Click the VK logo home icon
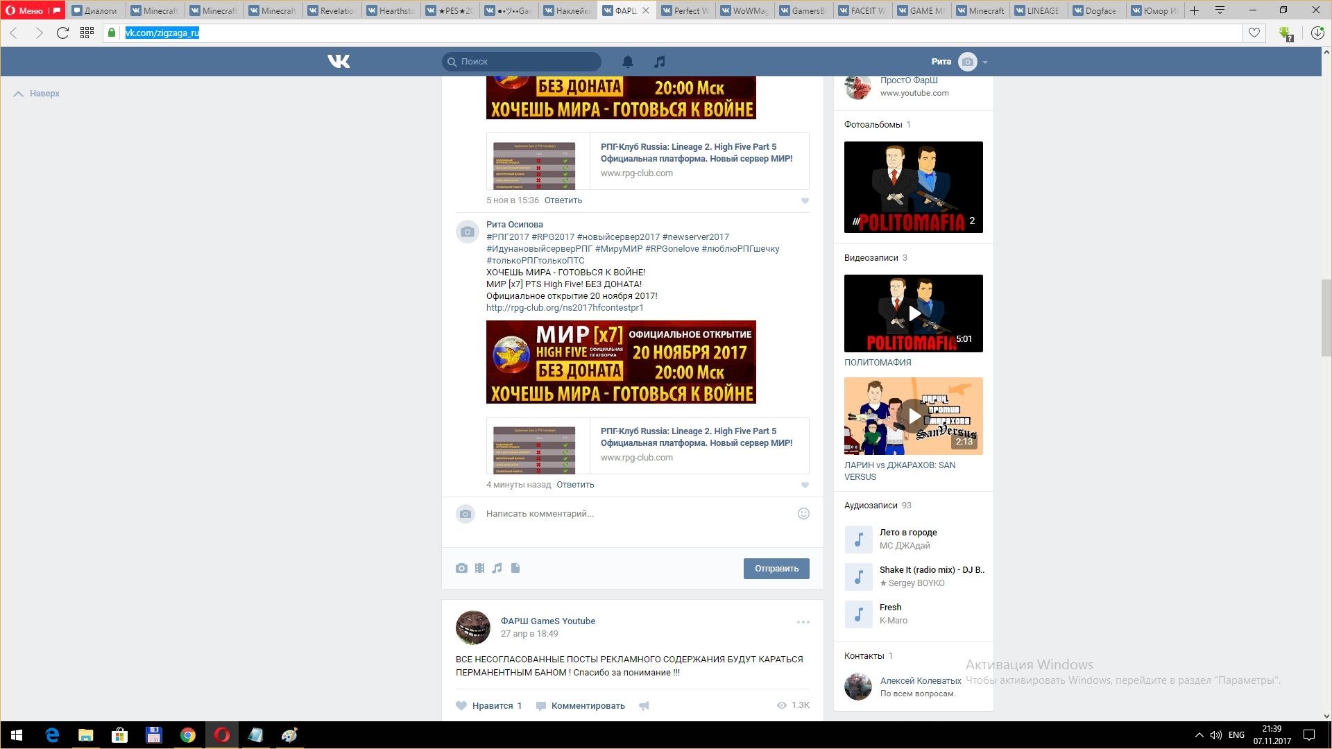 click(339, 62)
